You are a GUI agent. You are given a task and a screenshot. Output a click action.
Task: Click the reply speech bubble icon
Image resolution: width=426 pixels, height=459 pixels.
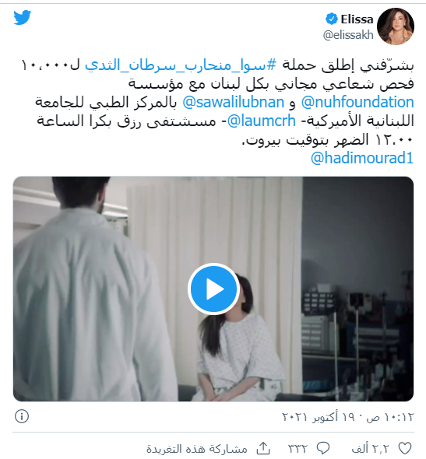point(323,448)
